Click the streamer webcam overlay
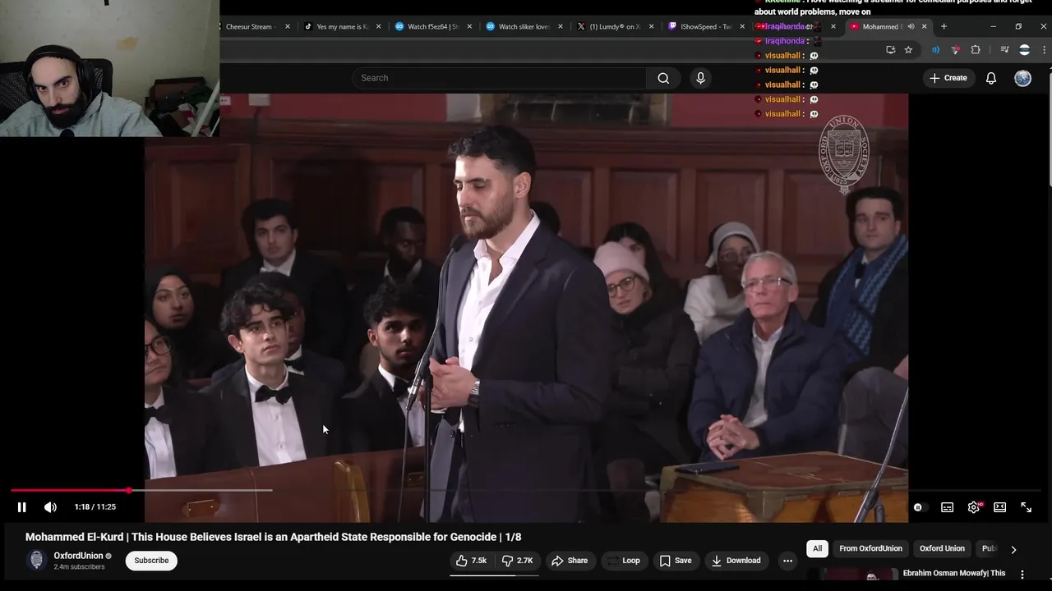This screenshot has width=1052, height=591. click(x=109, y=68)
